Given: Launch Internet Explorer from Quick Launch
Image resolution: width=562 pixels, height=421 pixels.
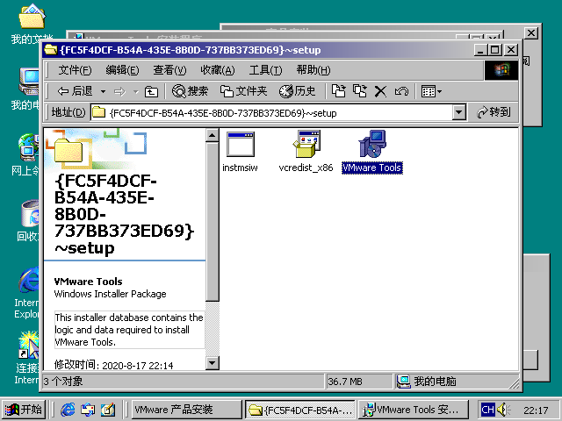Looking at the screenshot, I should [x=68, y=410].
